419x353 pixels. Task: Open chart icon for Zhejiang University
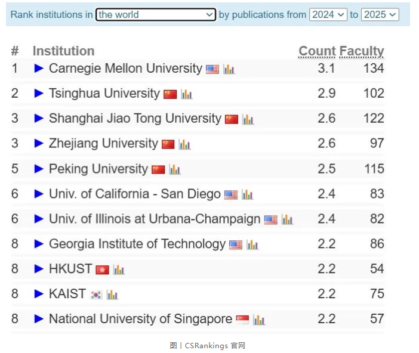pyautogui.click(x=184, y=144)
